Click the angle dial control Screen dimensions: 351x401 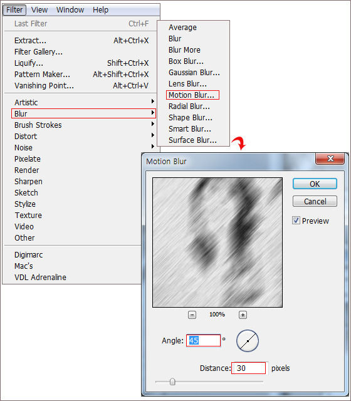coord(248,341)
